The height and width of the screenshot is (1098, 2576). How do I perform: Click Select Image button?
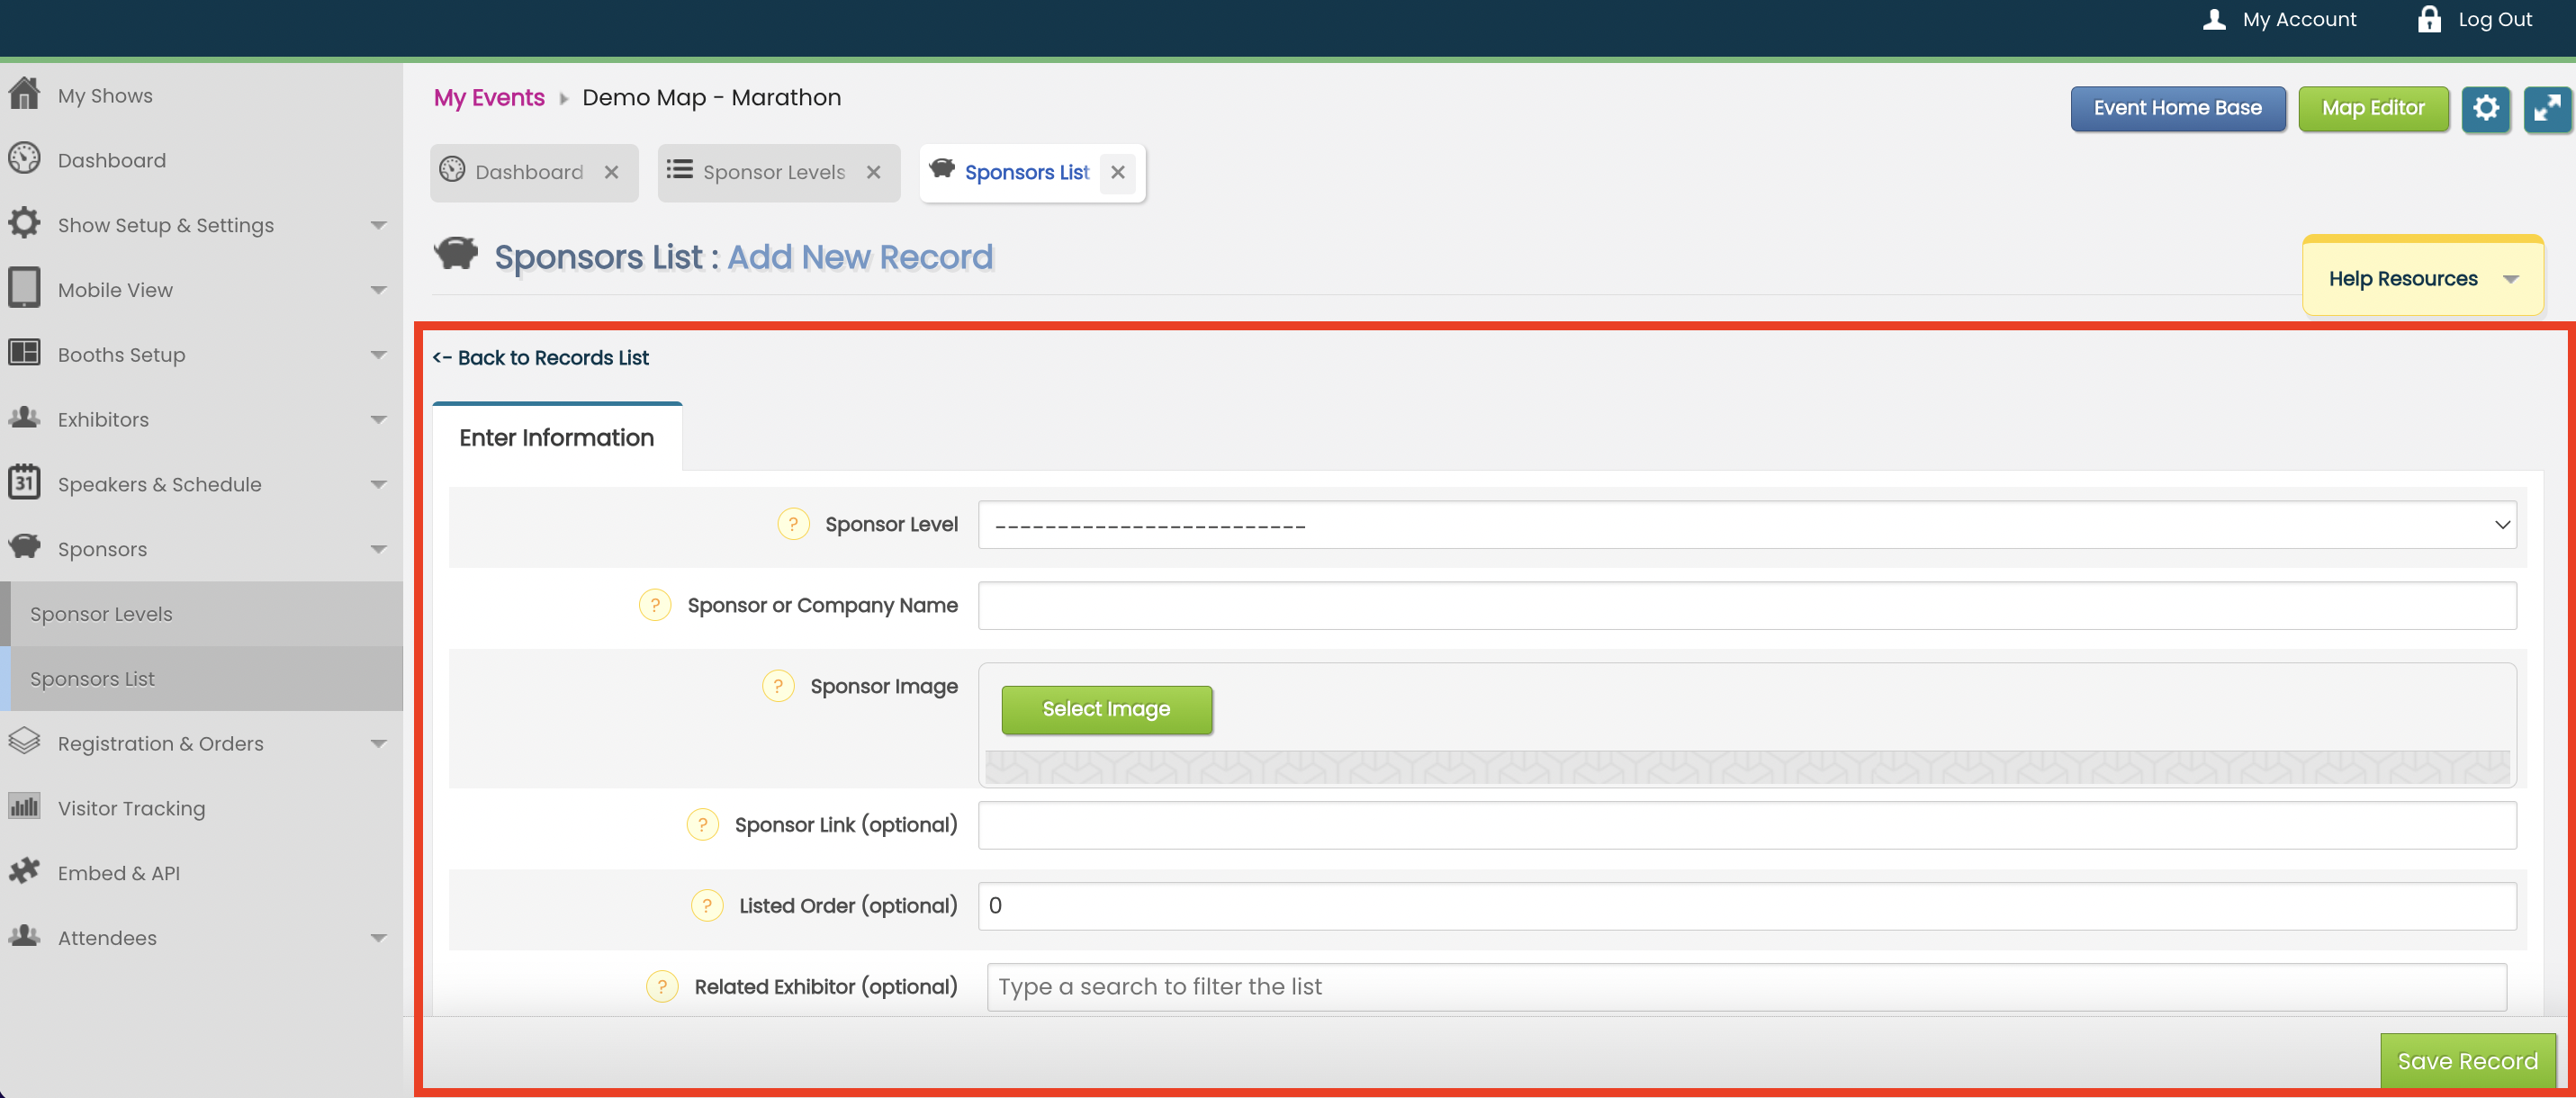pos(1106,709)
